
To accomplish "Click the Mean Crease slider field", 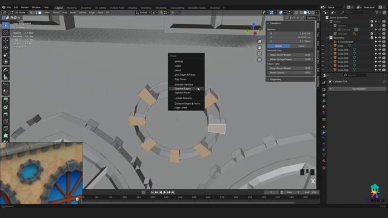I will pyautogui.click(x=290, y=73).
